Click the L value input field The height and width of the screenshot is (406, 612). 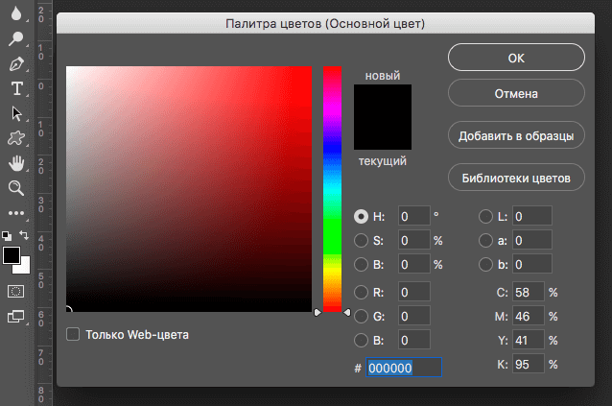tap(532, 216)
